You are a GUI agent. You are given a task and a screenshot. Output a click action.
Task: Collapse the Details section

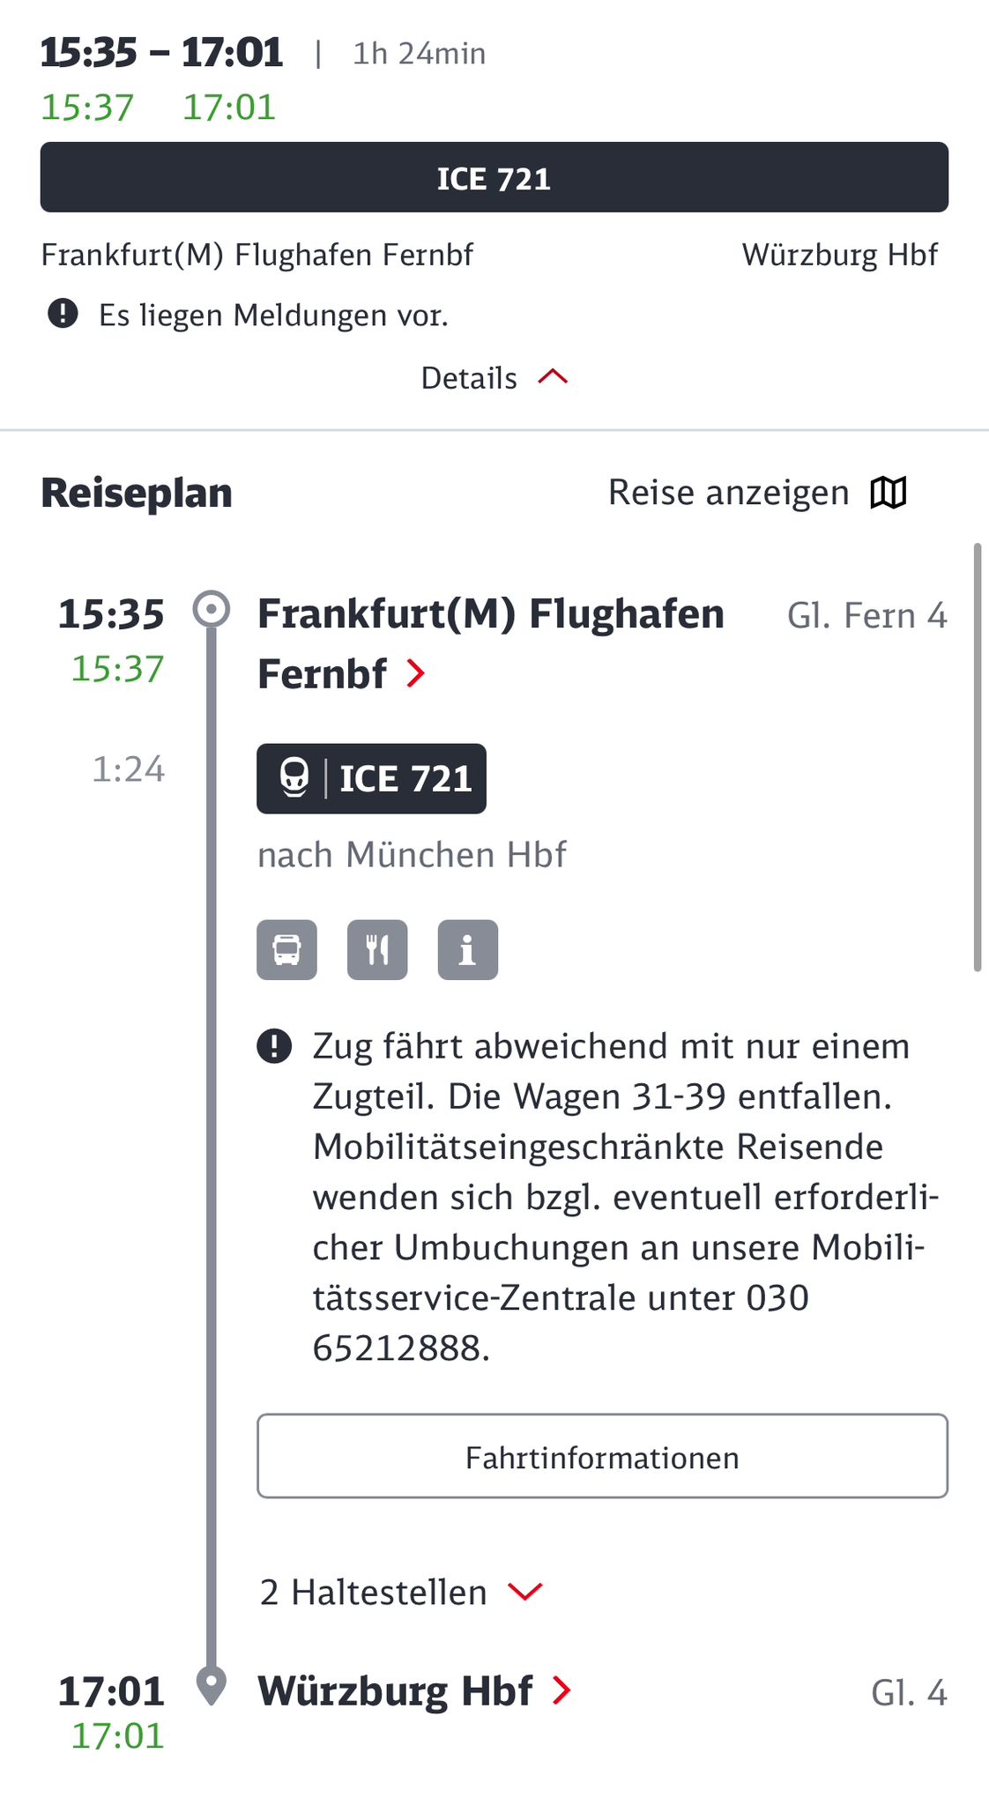pyautogui.click(x=494, y=378)
